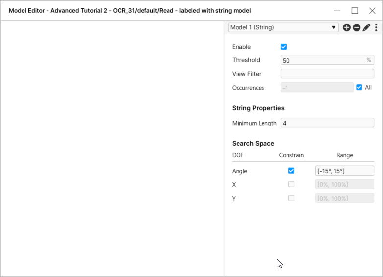The width and height of the screenshot is (383, 277).
Task: Check the X constrain checkbox
Action: tap(291, 184)
